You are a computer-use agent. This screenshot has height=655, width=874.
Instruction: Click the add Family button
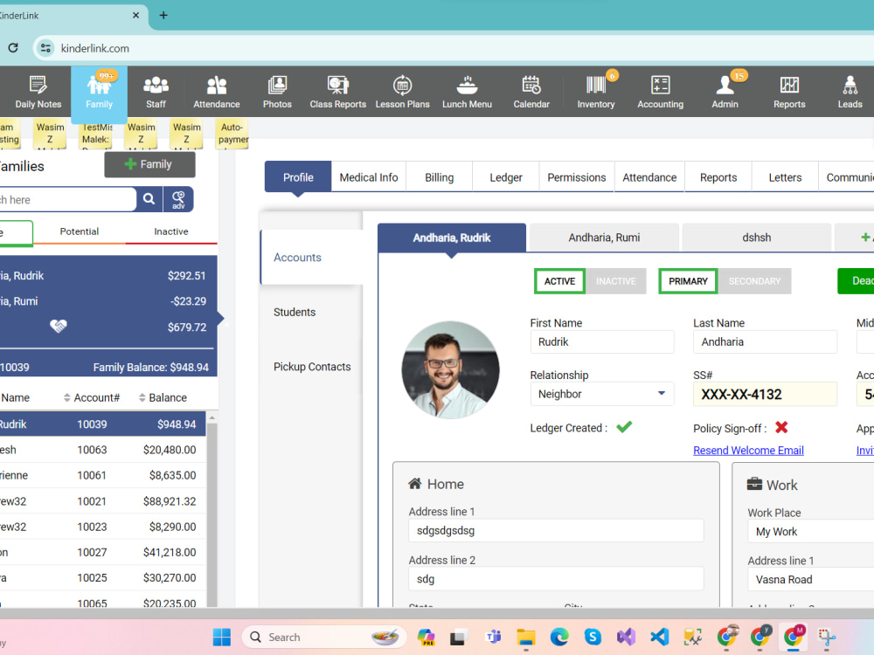tap(149, 164)
